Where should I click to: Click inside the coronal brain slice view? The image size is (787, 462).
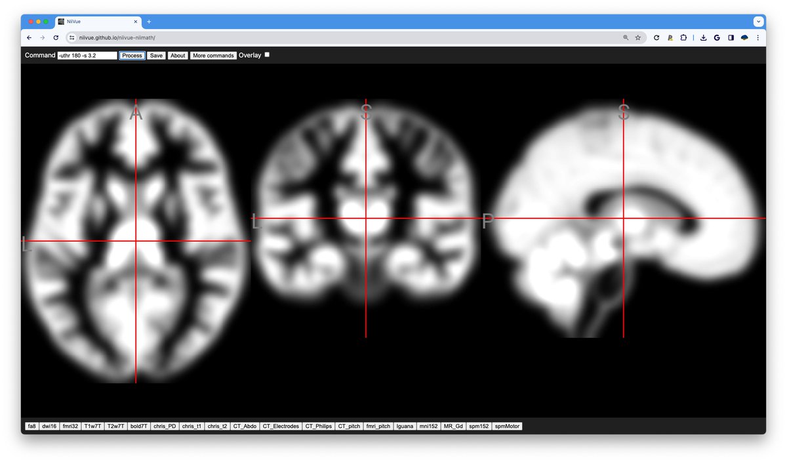click(x=366, y=218)
